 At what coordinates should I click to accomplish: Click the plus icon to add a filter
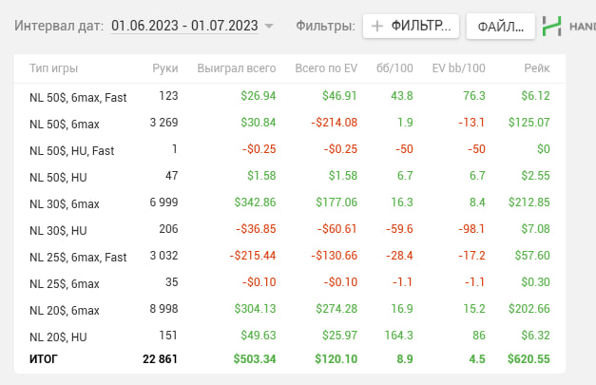(x=377, y=27)
